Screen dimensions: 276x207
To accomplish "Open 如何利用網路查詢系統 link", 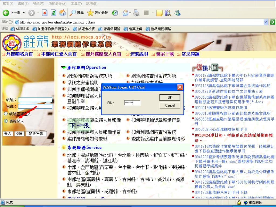I will pos(153,132).
